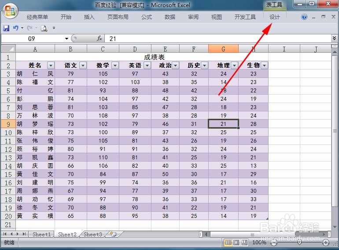Image resolution: width=339 pixels, height=250 pixels.
Task: Switch to Page Break Preview in status bar
Action: 244,243
